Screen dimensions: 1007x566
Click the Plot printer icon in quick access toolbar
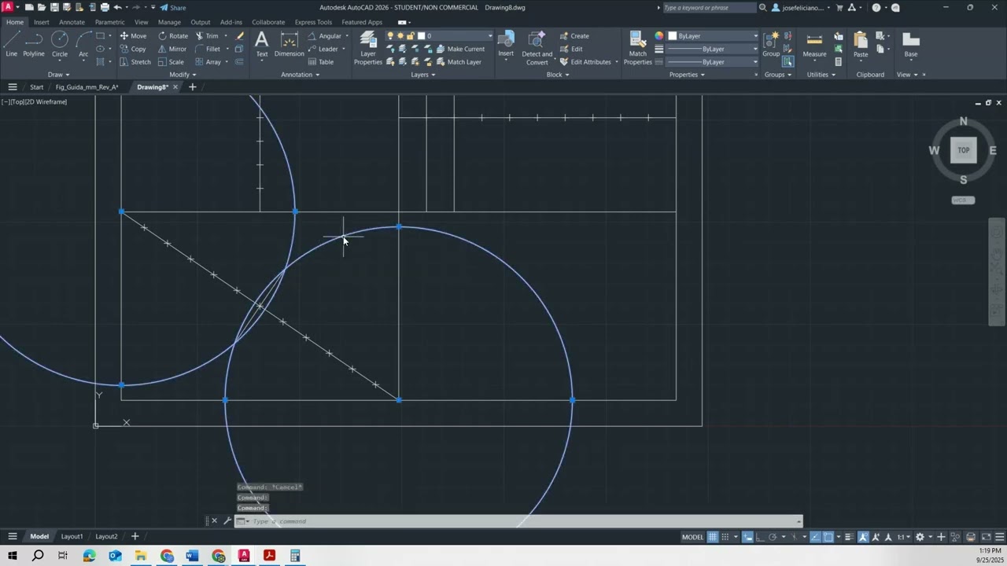coord(105,7)
